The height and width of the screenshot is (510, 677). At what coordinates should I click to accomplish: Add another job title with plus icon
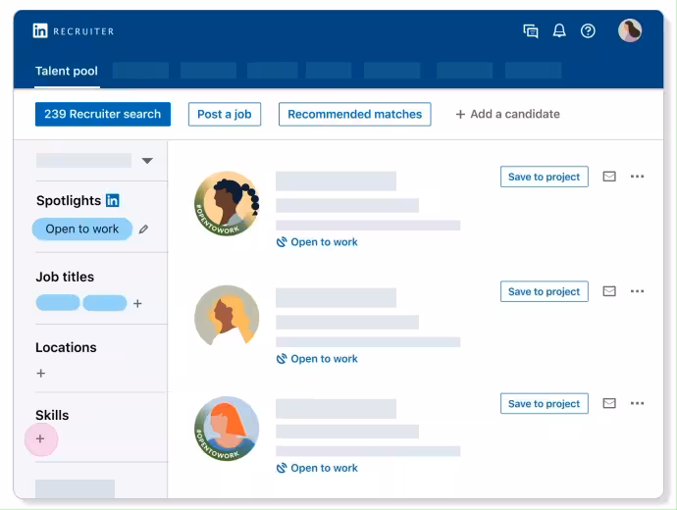point(137,304)
